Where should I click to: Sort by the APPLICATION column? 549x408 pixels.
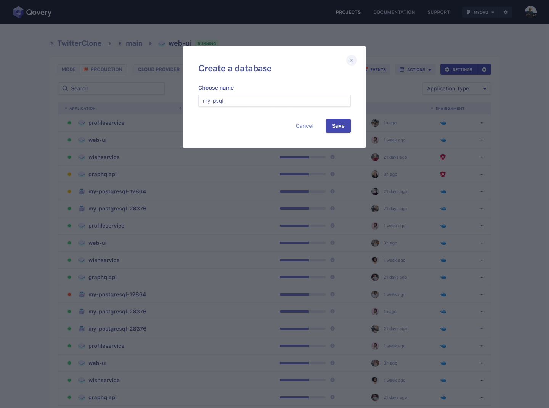pyautogui.click(x=80, y=109)
